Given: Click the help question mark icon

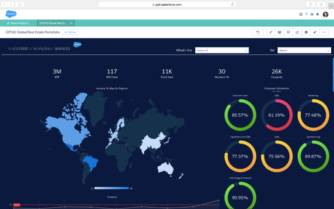Looking at the screenshot, I should point(306,14).
